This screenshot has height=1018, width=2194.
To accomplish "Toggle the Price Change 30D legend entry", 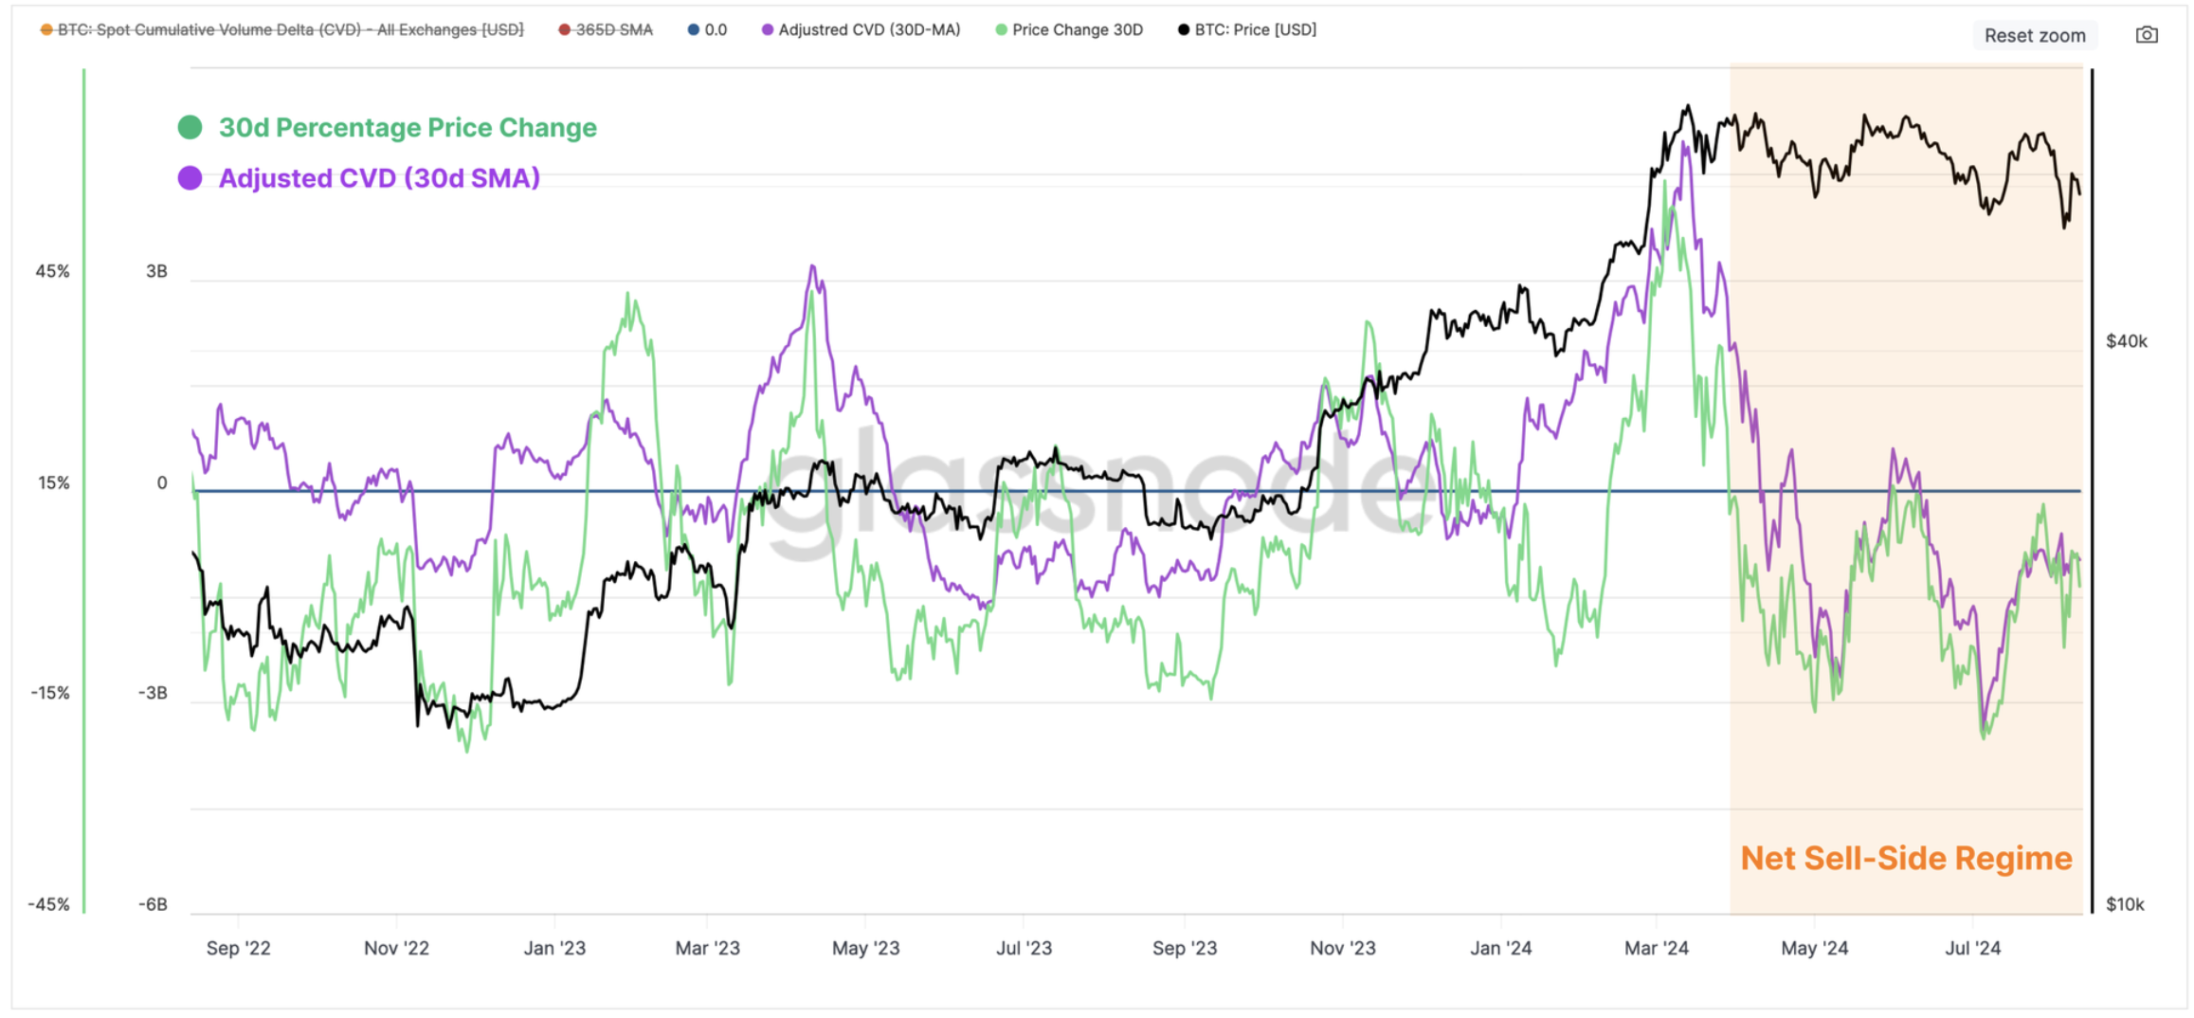I will pyautogui.click(x=1069, y=29).
